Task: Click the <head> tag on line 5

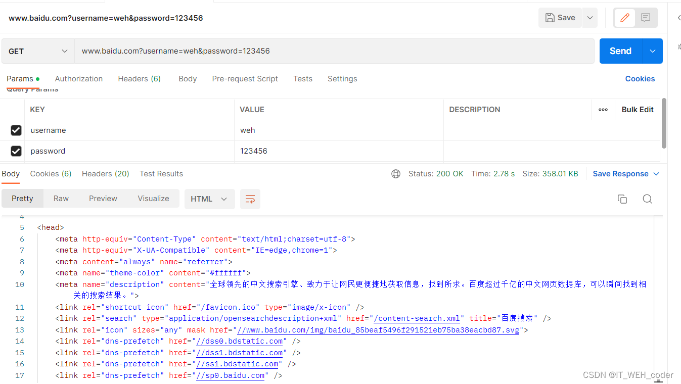Action: (51, 227)
